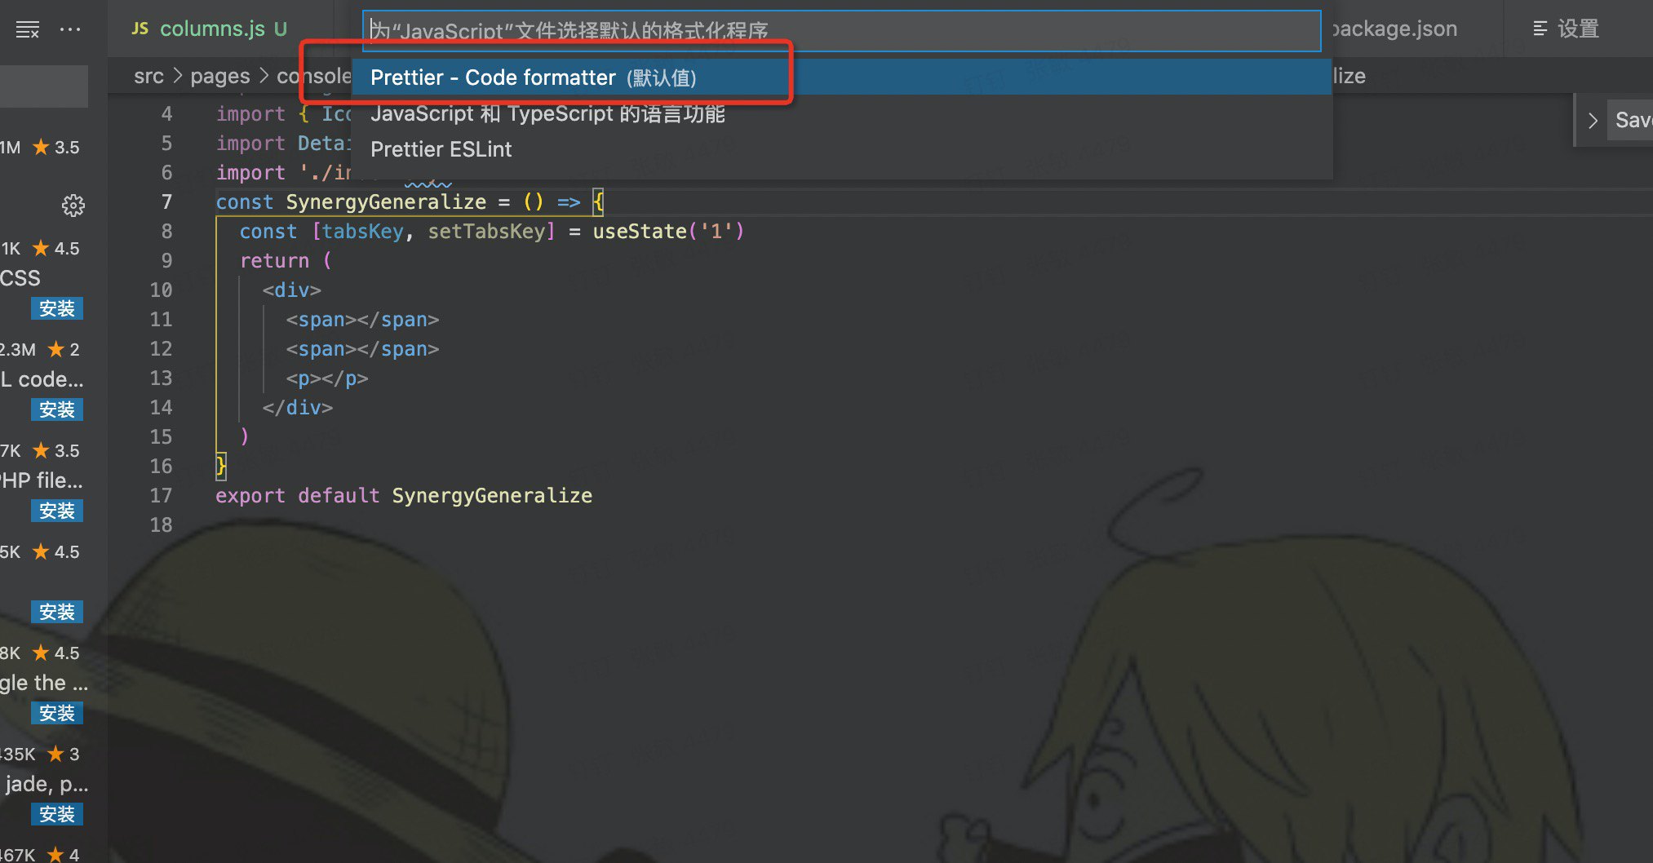Click the src breadcrumb segment
1653x863 pixels.
tap(148, 76)
